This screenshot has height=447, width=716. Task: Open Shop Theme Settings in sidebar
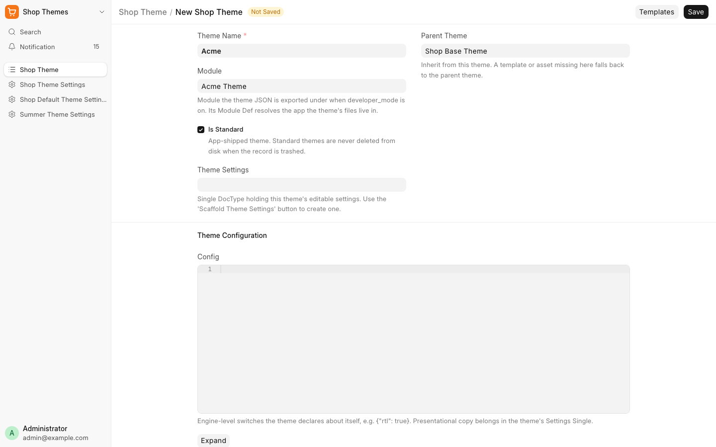click(55, 84)
